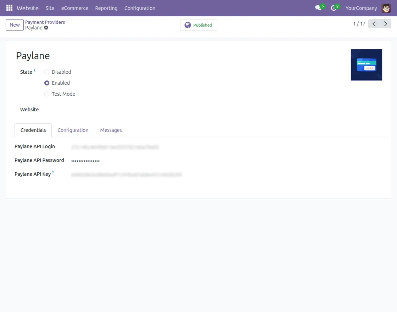Click the help icon beside Paylane API Key
The height and width of the screenshot is (312, 397).
coord(52,172)
